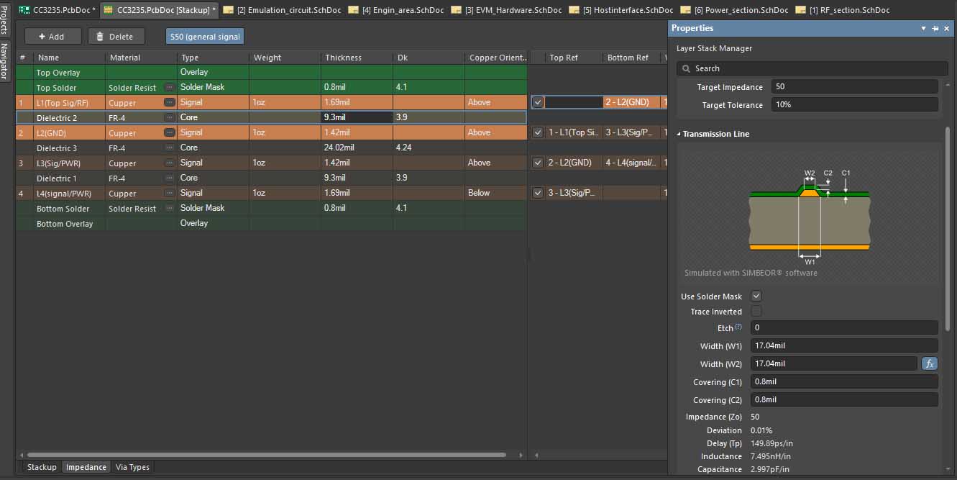Click the Etch help question mark icon

click(738, 327)
